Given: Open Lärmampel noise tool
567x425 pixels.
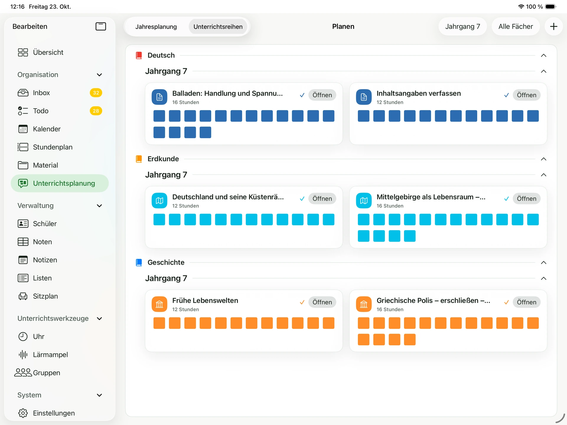Looking at the screenshot, I should 60,354.
